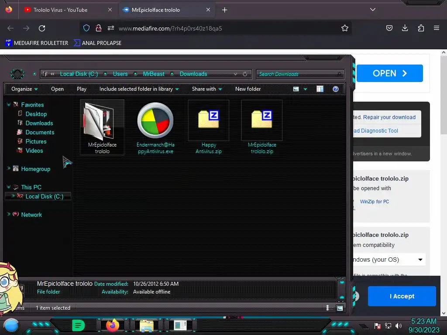Screen dimensions: 447x335
Task: Bookmark this page with the star icon
Action: click(x=345, y=28)
